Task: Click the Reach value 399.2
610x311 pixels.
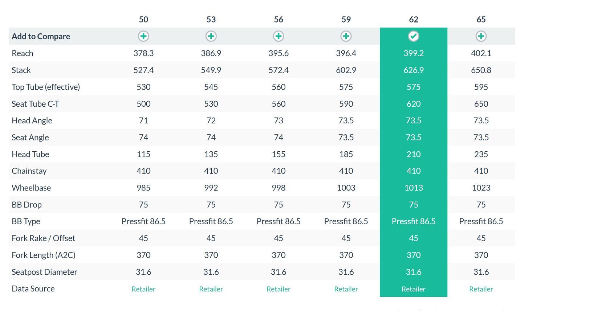Action: (414, 53)
